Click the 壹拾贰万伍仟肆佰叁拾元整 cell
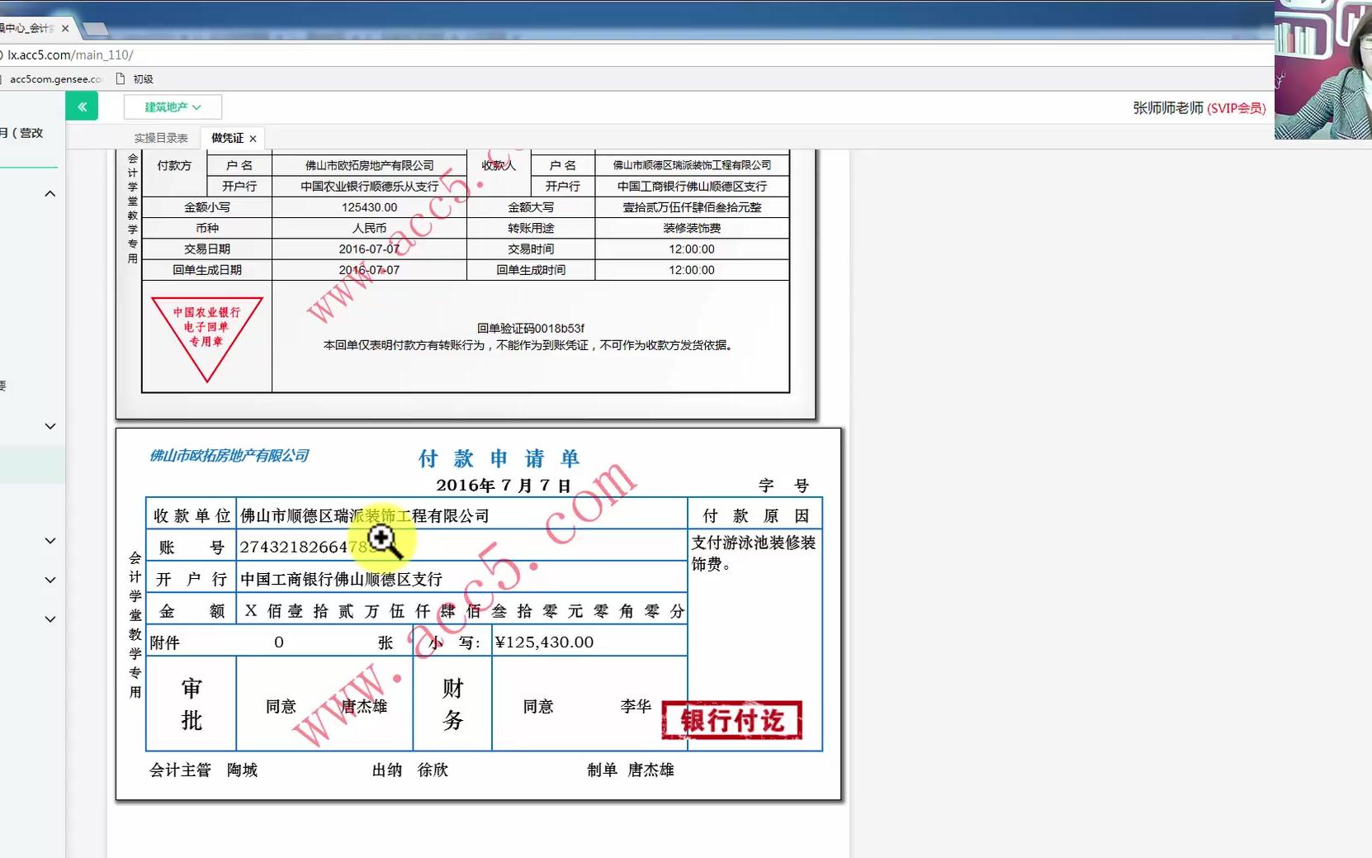 [692, 207]
